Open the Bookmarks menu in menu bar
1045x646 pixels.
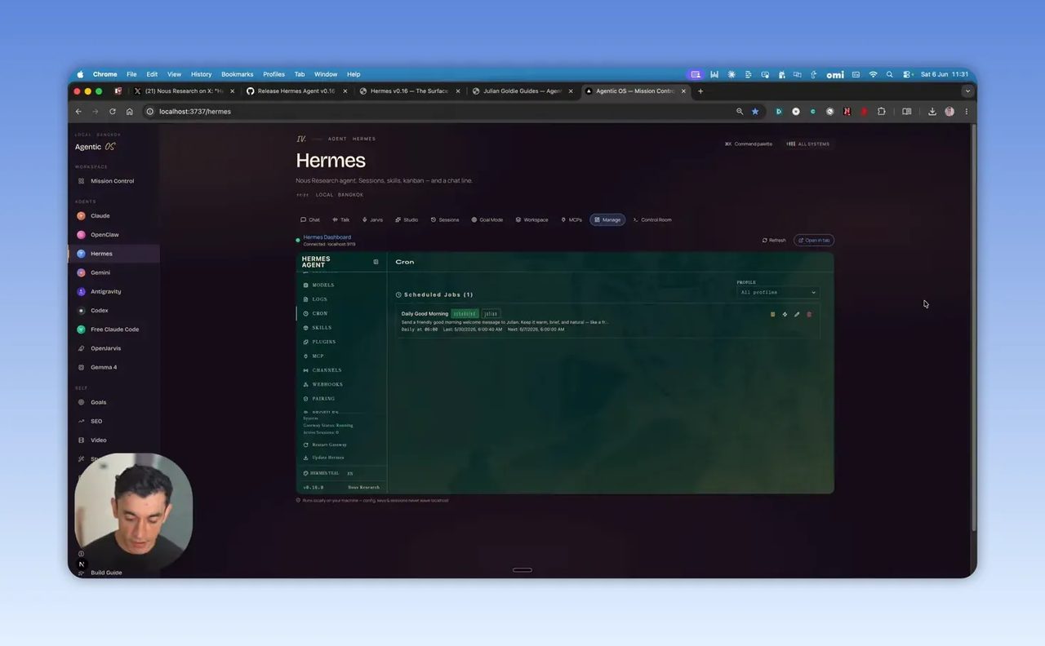pos(238,74)
